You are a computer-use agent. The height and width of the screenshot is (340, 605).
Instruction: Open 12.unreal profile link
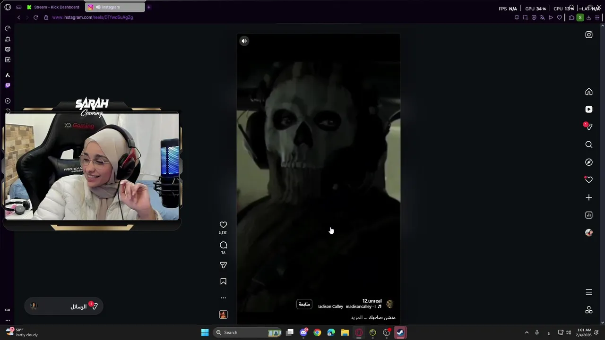click(x=372, y=301)
